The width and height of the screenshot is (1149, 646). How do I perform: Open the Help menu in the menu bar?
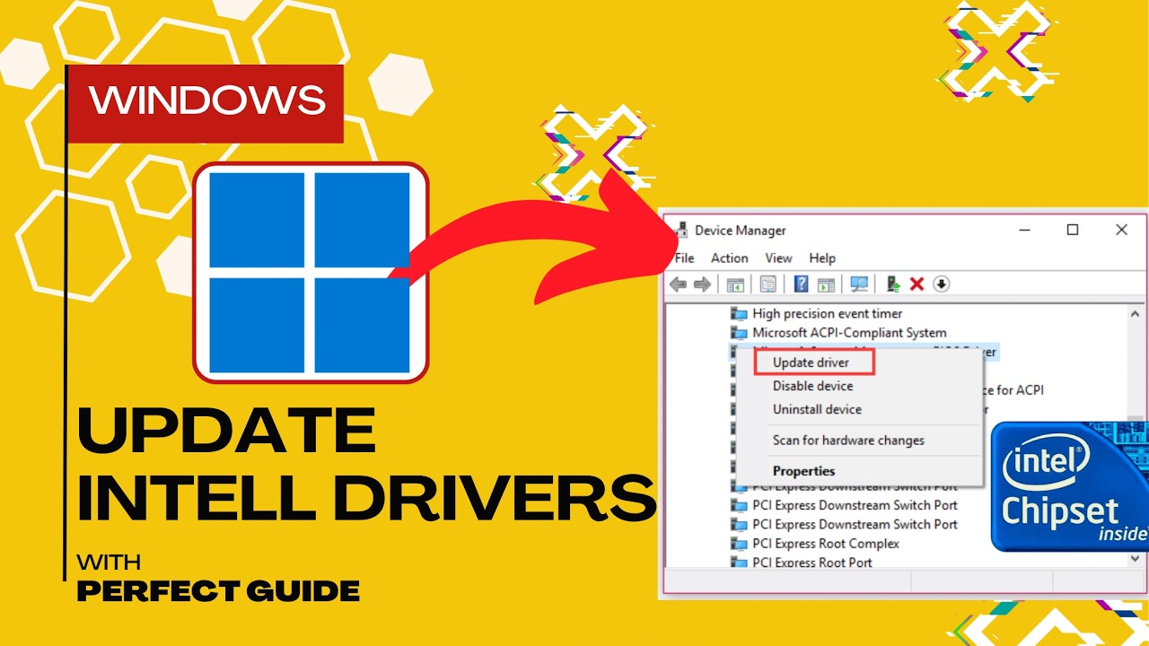coord(822,258)
